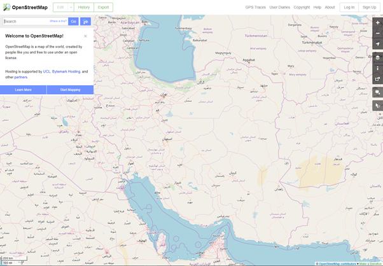Open directions between two points
This screenshot has width=383, height=266.
pos(85,22)
